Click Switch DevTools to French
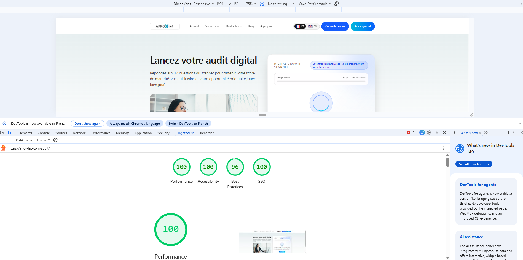 (188, 123)
